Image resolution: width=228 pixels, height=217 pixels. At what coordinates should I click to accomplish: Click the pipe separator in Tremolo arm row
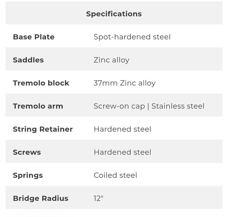pos(148,106)
